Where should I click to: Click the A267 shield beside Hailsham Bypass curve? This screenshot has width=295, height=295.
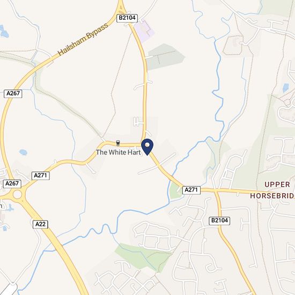(13, 93)
